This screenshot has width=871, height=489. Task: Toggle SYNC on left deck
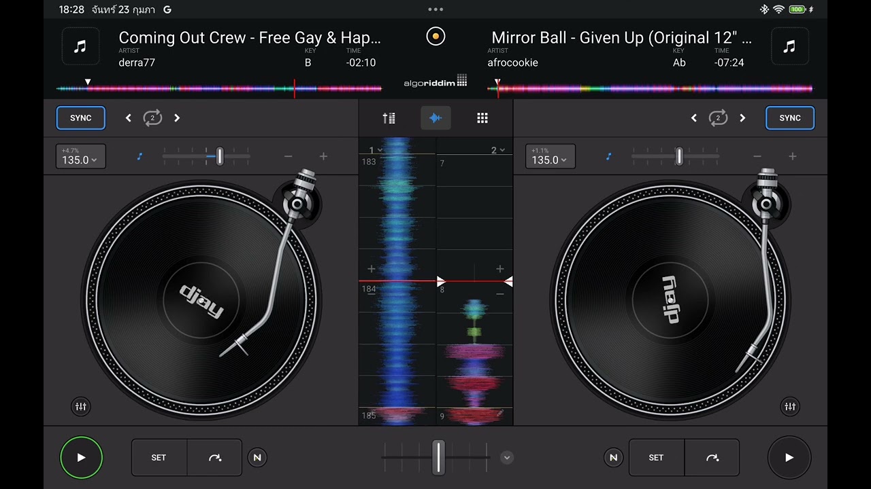coord(80,117)
